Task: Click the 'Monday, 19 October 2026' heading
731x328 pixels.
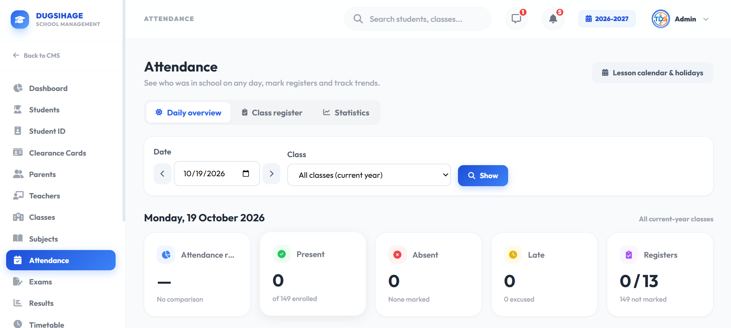Action: [x=204, y=218]
